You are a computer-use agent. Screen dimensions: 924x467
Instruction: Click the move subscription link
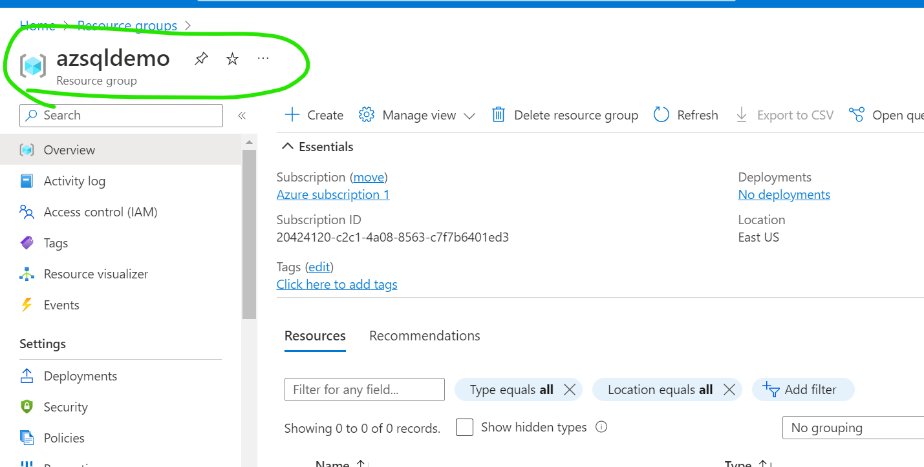pyautogui.click(x=369, y=177)
